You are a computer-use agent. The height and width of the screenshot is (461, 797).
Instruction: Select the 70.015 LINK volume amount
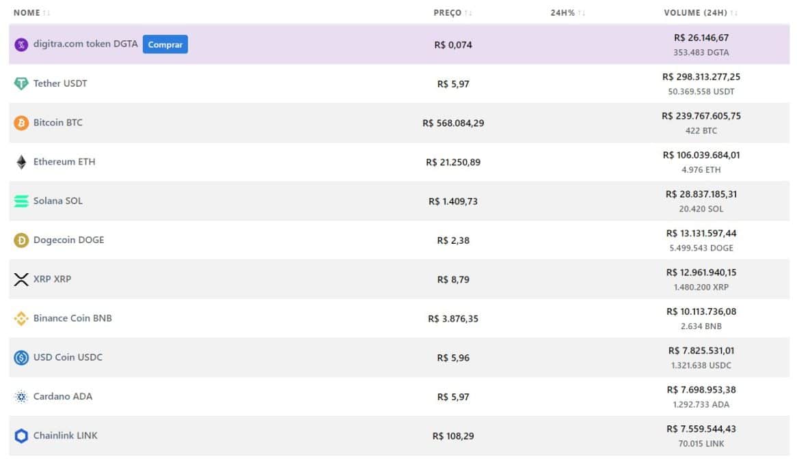(x=701, y=443)
